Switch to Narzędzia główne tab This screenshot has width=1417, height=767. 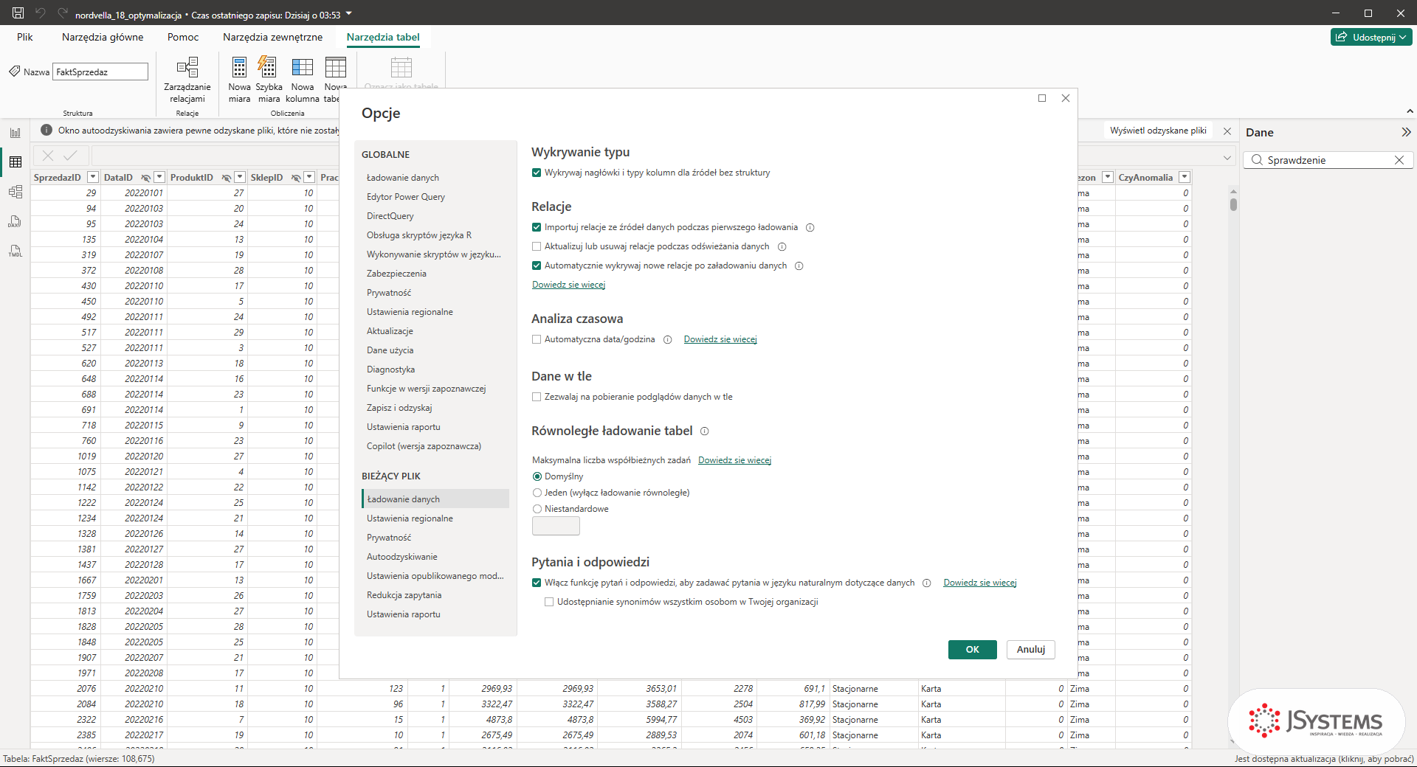pos(103,38)
